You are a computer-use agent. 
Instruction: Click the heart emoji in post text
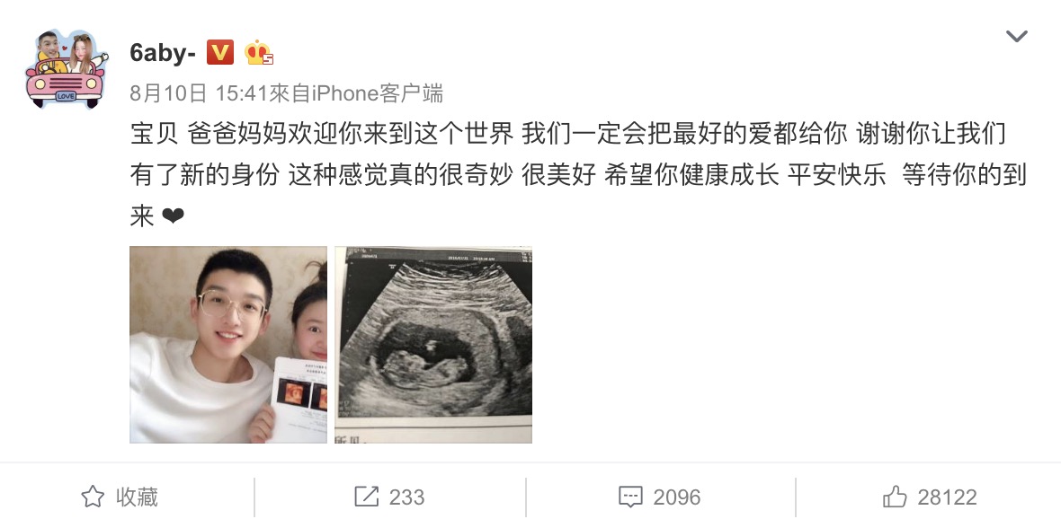click(x=174, y=216)
